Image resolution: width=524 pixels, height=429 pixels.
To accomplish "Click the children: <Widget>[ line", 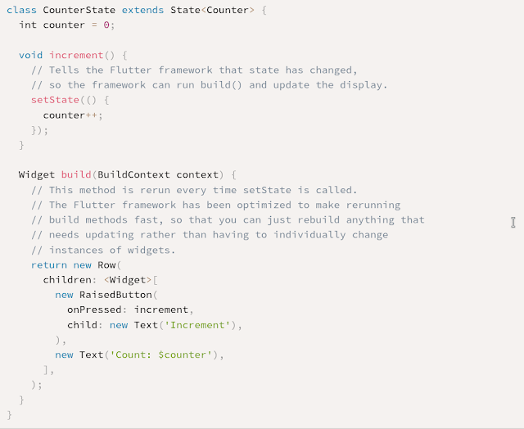I will coord(100,280).
